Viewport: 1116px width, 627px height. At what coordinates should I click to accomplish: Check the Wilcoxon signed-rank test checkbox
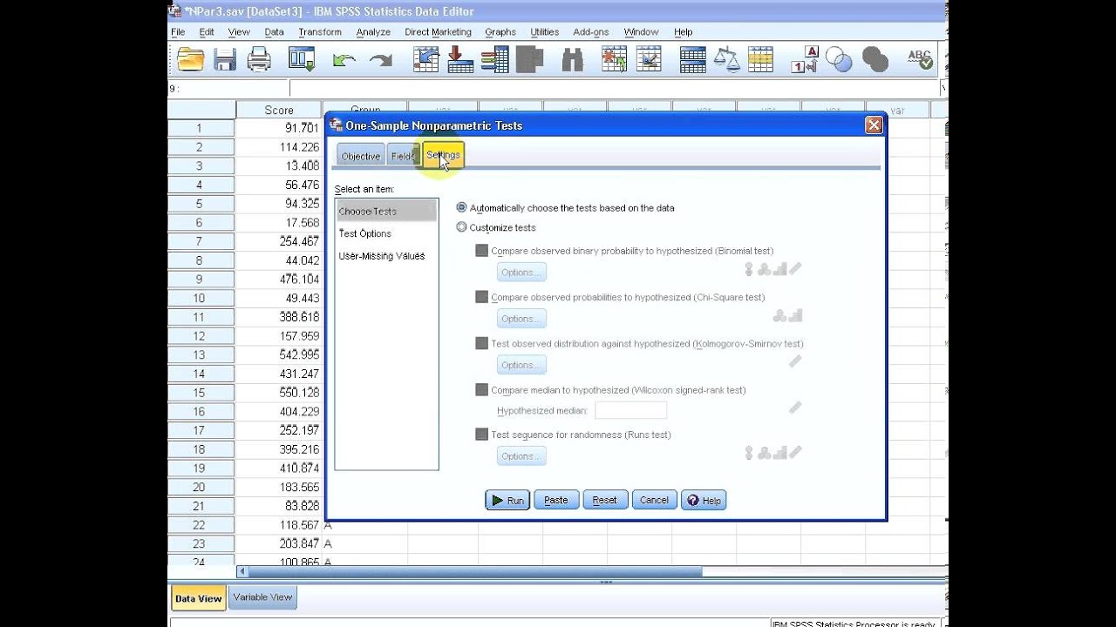(481, 390)
